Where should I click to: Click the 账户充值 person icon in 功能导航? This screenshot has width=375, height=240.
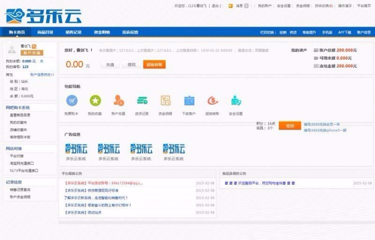118,100
